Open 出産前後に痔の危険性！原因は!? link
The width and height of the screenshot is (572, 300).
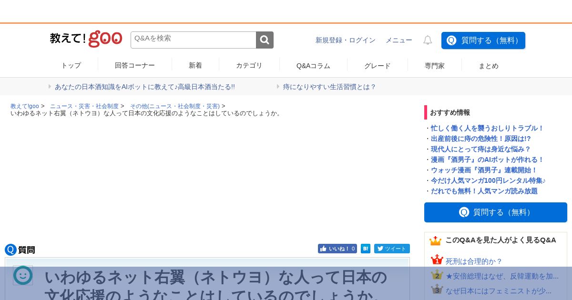pyautogui.click(x=481, y=139)
